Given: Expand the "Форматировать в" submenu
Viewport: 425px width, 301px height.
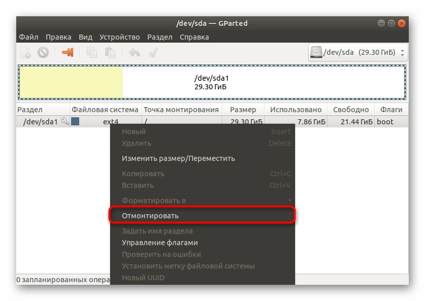Looking at the screenshot, I should click(x=203, y=200).
